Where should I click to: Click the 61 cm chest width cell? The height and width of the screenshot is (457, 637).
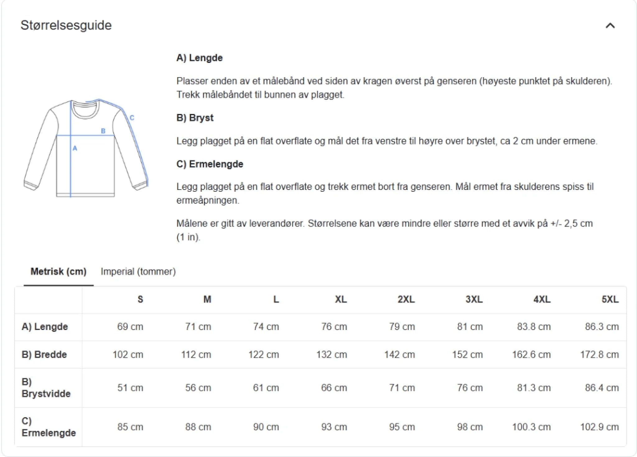[266, 388]
